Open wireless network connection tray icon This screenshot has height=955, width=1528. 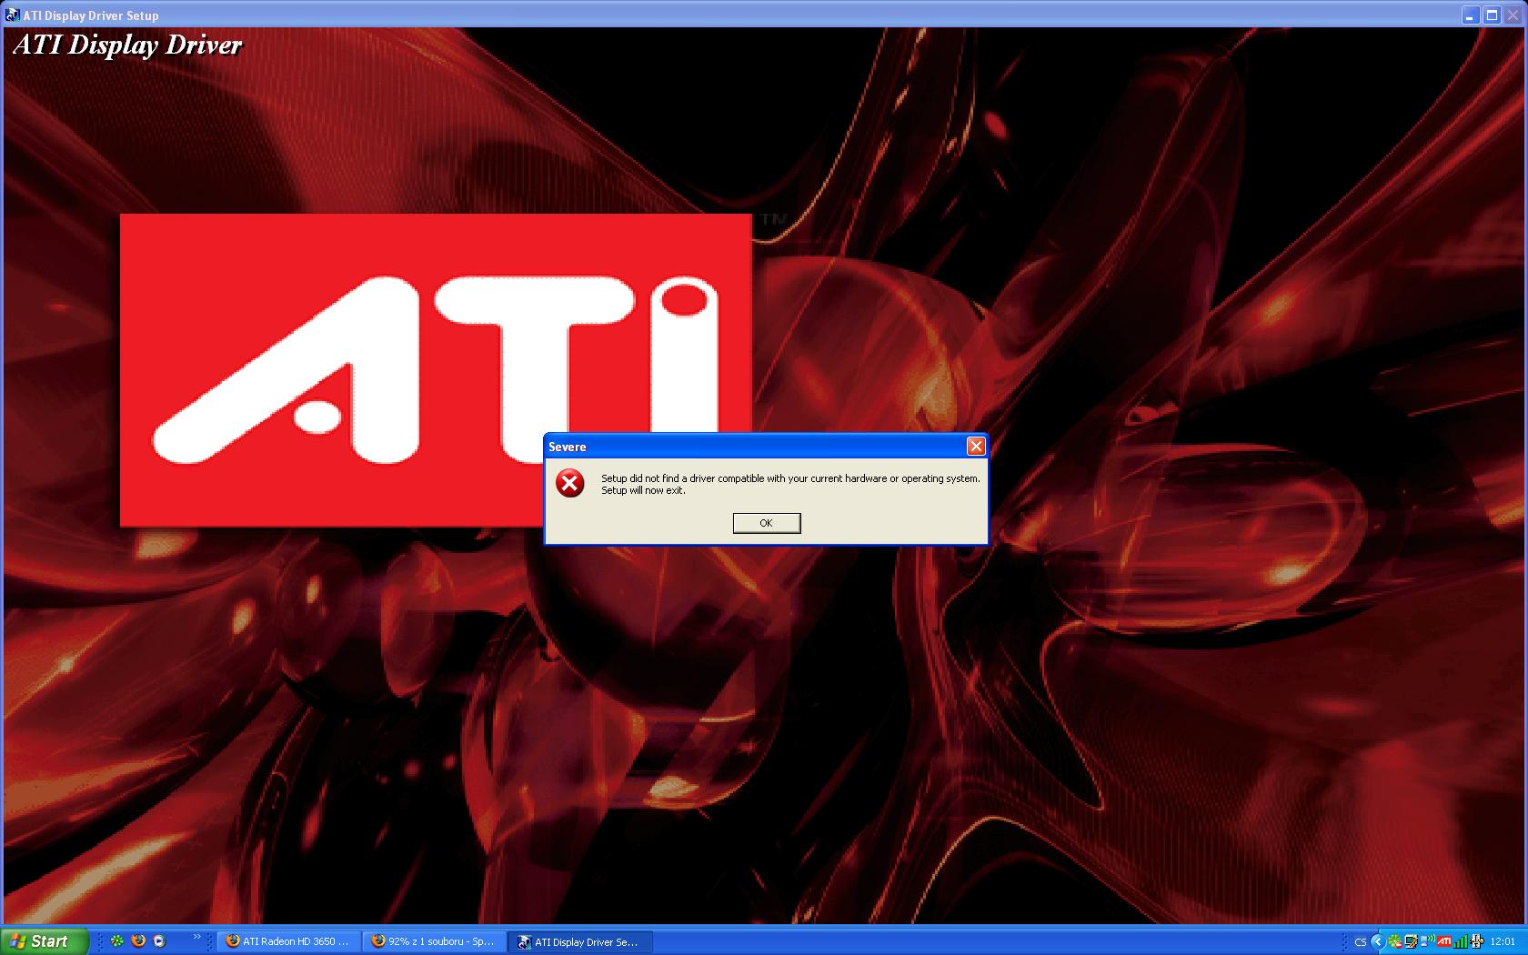(x=1428, y=940)
